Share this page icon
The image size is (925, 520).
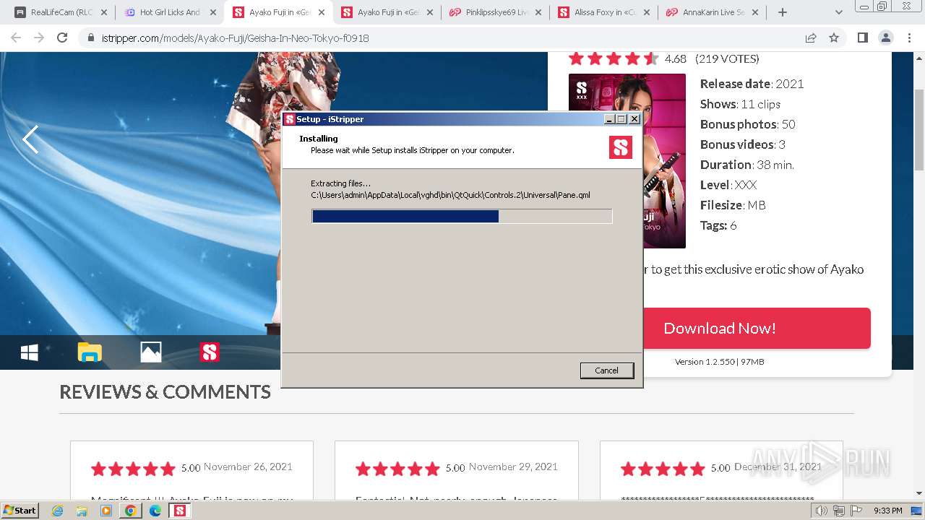(x=811, y=38)
